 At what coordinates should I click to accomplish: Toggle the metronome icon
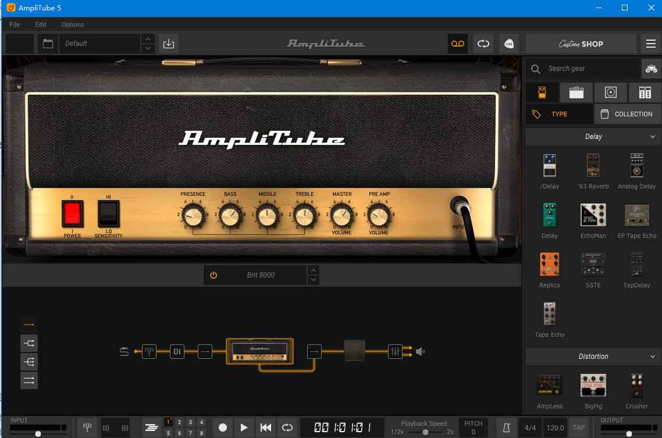click(x=506, y=428)
